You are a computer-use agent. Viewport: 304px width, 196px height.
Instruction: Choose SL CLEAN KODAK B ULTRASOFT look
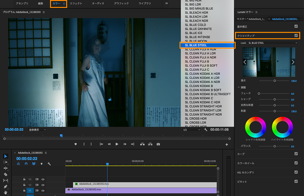208,94
